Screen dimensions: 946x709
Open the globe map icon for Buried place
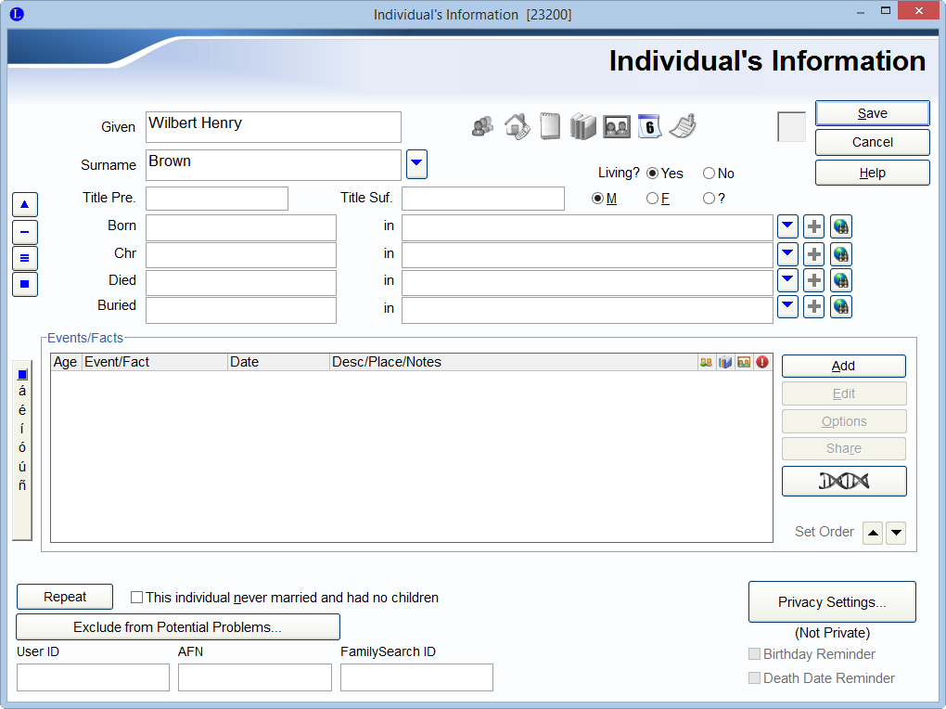[841, 307]
